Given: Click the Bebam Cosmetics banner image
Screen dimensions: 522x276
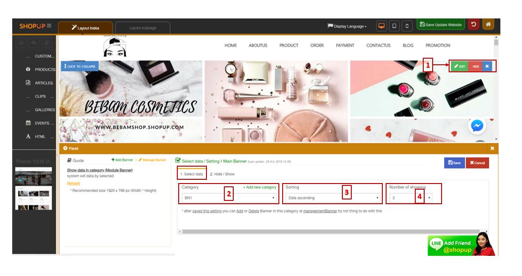Looking at the screenshot, I should click(131, 89).
